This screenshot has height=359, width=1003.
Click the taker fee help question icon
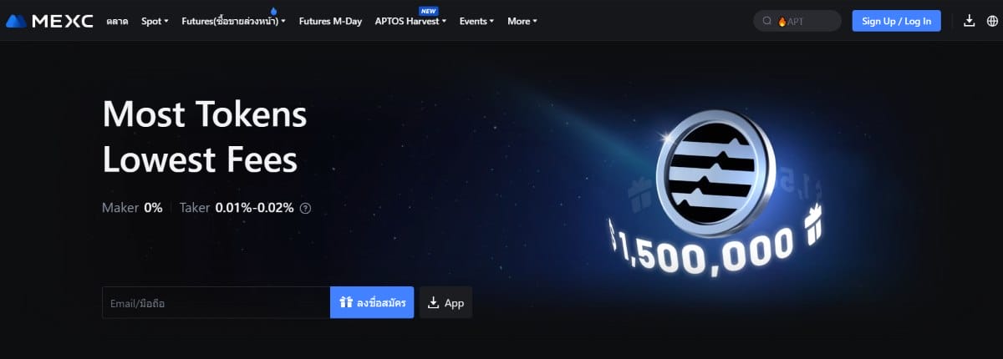click(x=305, y=208)
